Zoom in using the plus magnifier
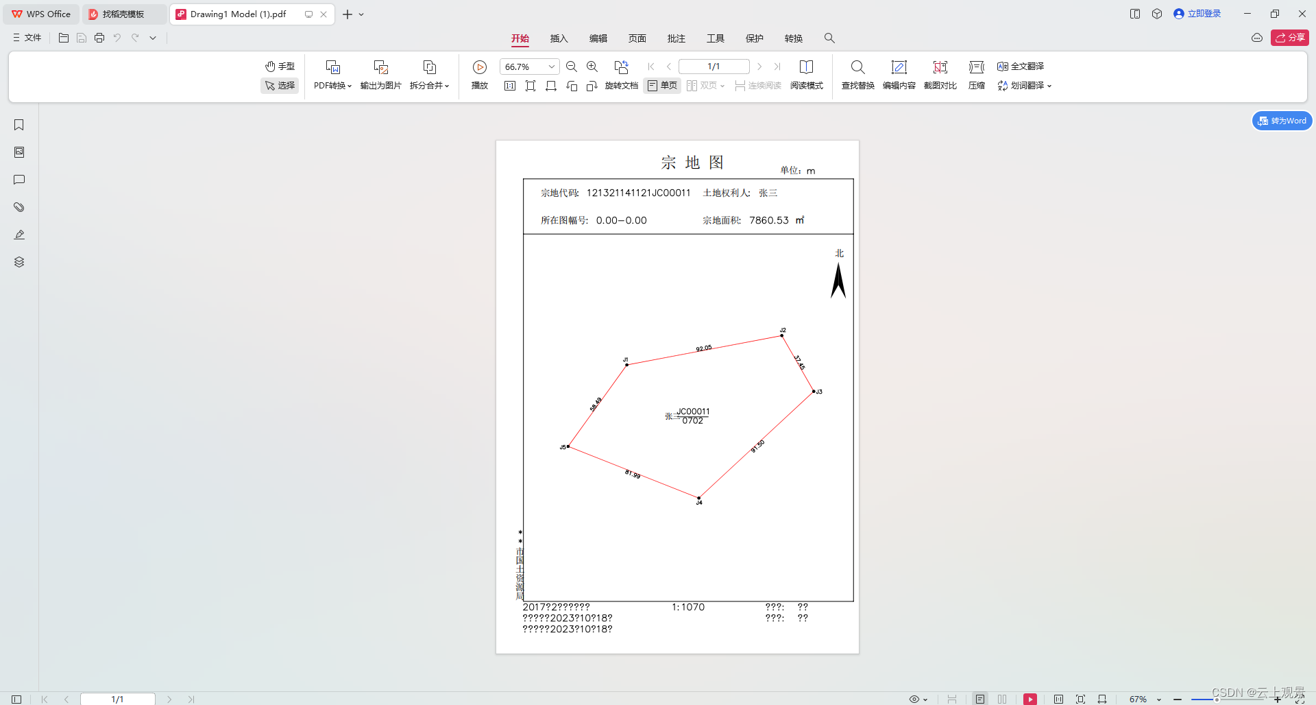The image size is (1316, 705). [592, 67]
